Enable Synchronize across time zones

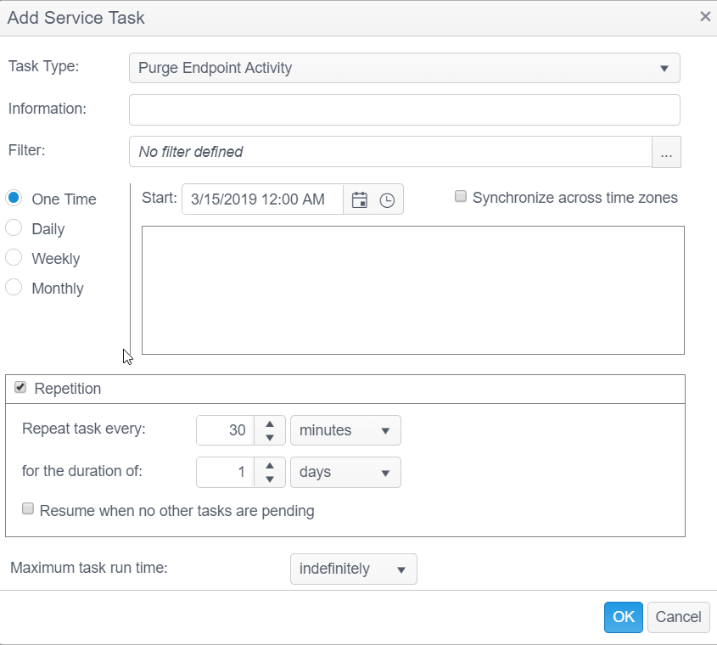coord(461,197)
